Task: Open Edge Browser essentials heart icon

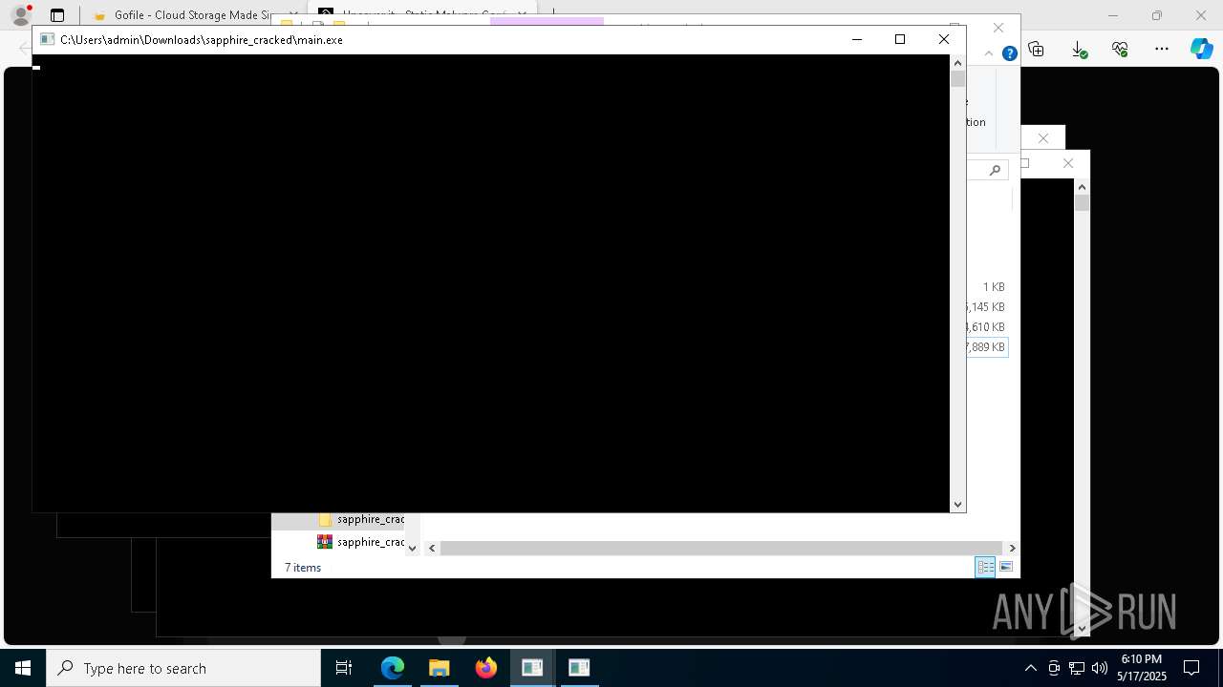Action: coord(1120,49)
